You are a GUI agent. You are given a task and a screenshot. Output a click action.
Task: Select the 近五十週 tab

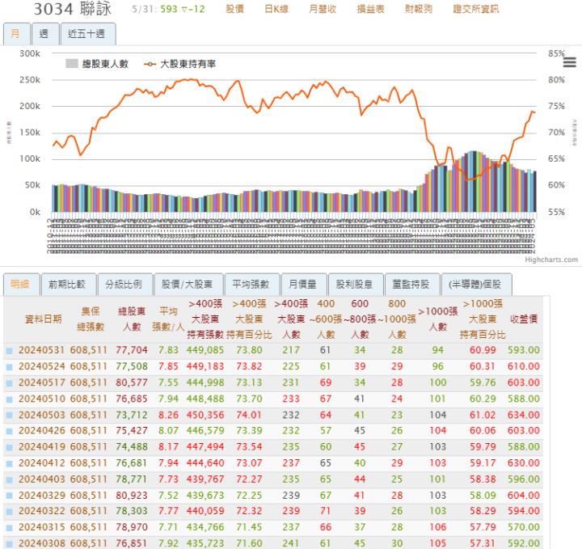pyautogui.click(x=87, y=33)
